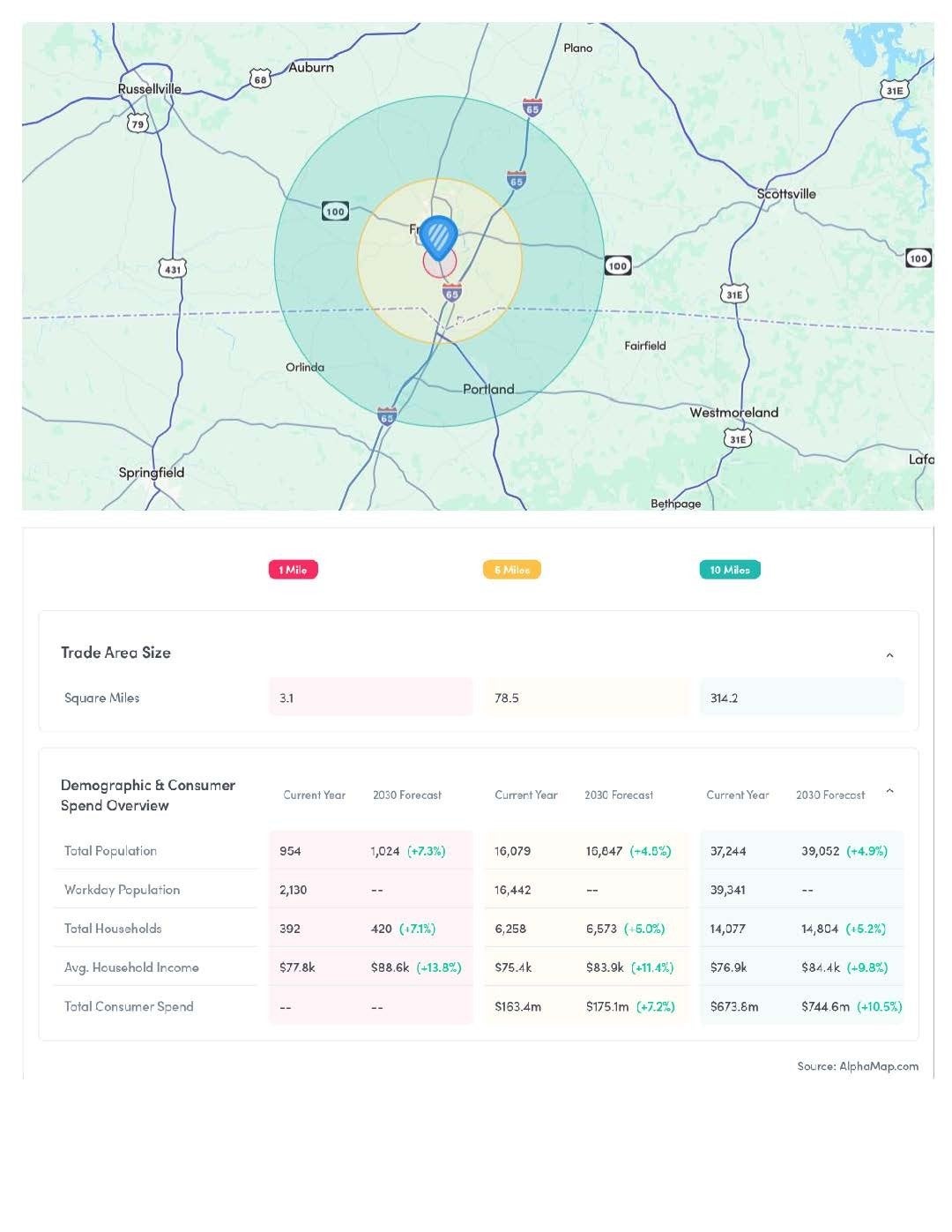Click the US 68 shield near Auburn

pos(260,79)
